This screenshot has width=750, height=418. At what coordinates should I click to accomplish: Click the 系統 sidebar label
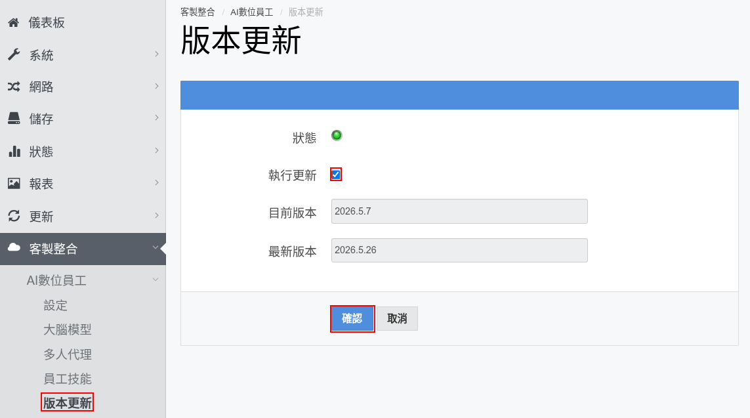pos(41,55)
